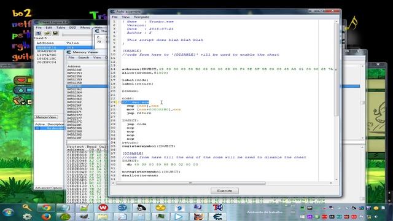Click the gear icon on the taskbar
393x221 pixels.
click(x=27, y=217)
